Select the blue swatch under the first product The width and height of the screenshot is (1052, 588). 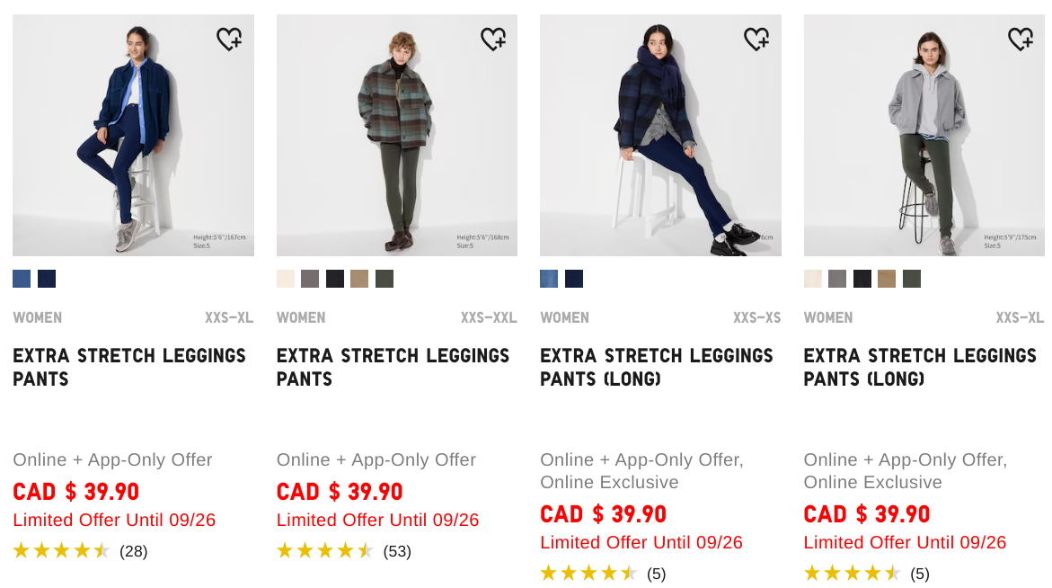click(x=22, y=279)
